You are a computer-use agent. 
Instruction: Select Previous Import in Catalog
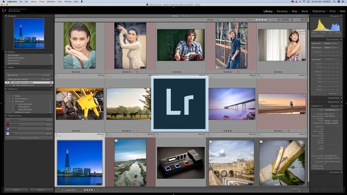(29, 63)
